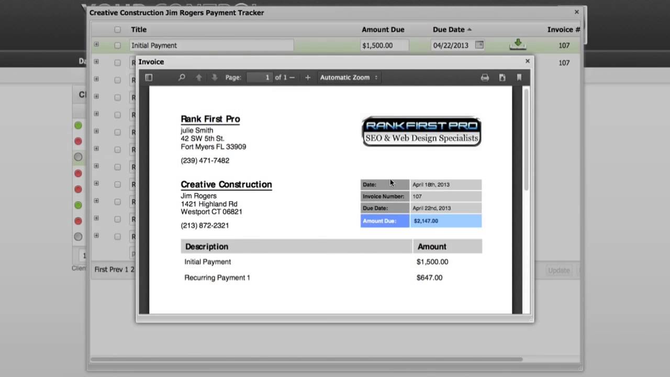
Task: Download the PDF from viewer toolbar
Action: [x=502, y=77]
